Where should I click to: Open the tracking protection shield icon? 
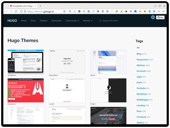click(22, 11)
